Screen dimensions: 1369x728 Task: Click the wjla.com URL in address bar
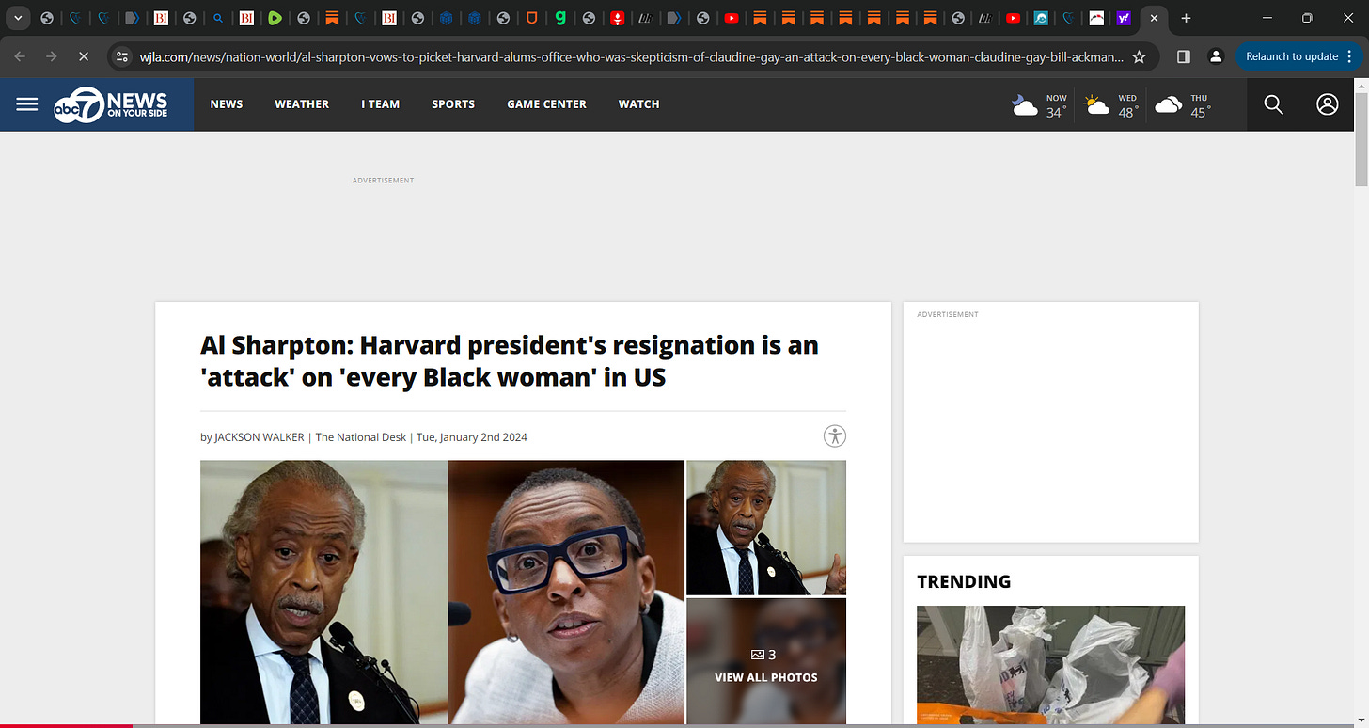(631, 56)
